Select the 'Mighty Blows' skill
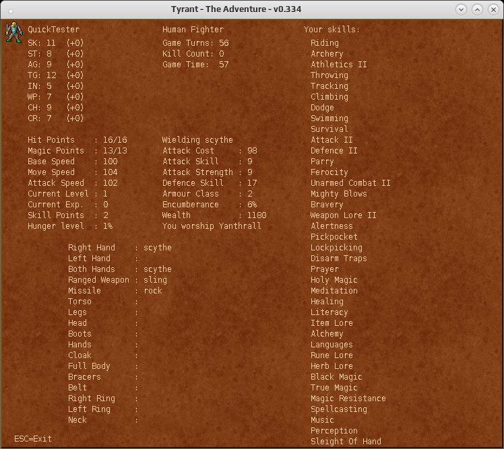The height and width of the screenshot is (449, 504). pyautogui.click(x=339, y=194)
